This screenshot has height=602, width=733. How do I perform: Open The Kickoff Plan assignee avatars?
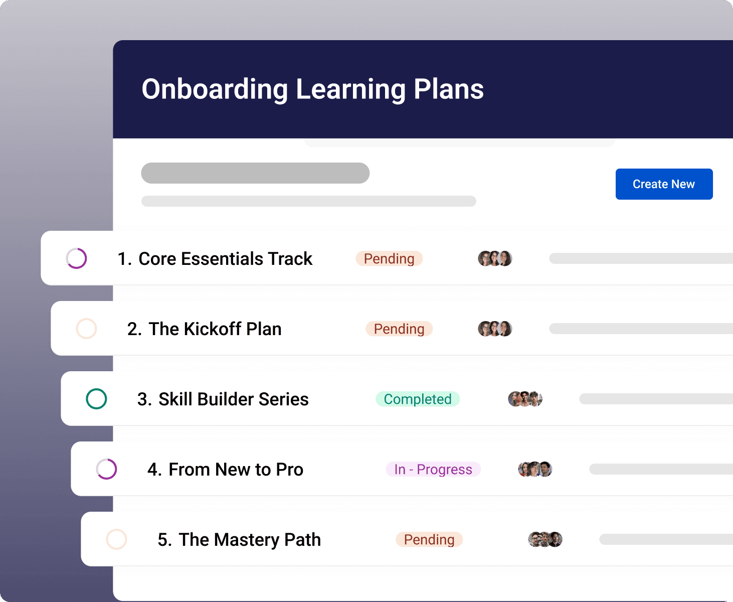pos(495,329)
